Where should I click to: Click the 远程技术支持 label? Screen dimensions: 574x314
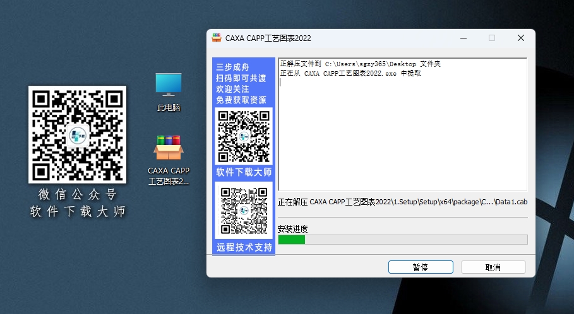click(x=244, y=247)
